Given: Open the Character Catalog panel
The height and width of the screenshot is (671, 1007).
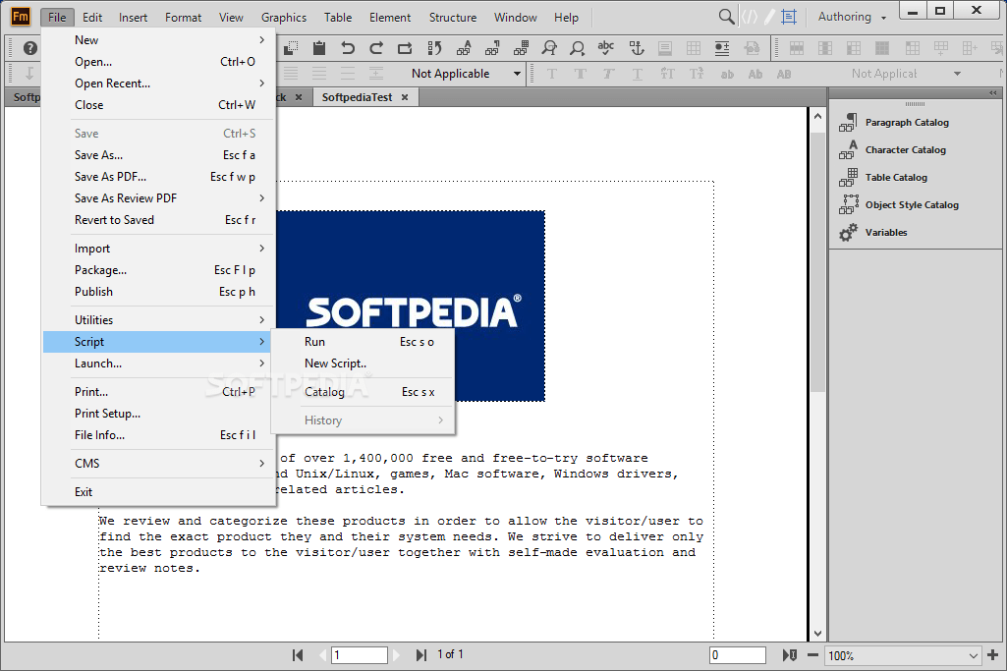Looking at the screenshot, I should pos(907,149).
